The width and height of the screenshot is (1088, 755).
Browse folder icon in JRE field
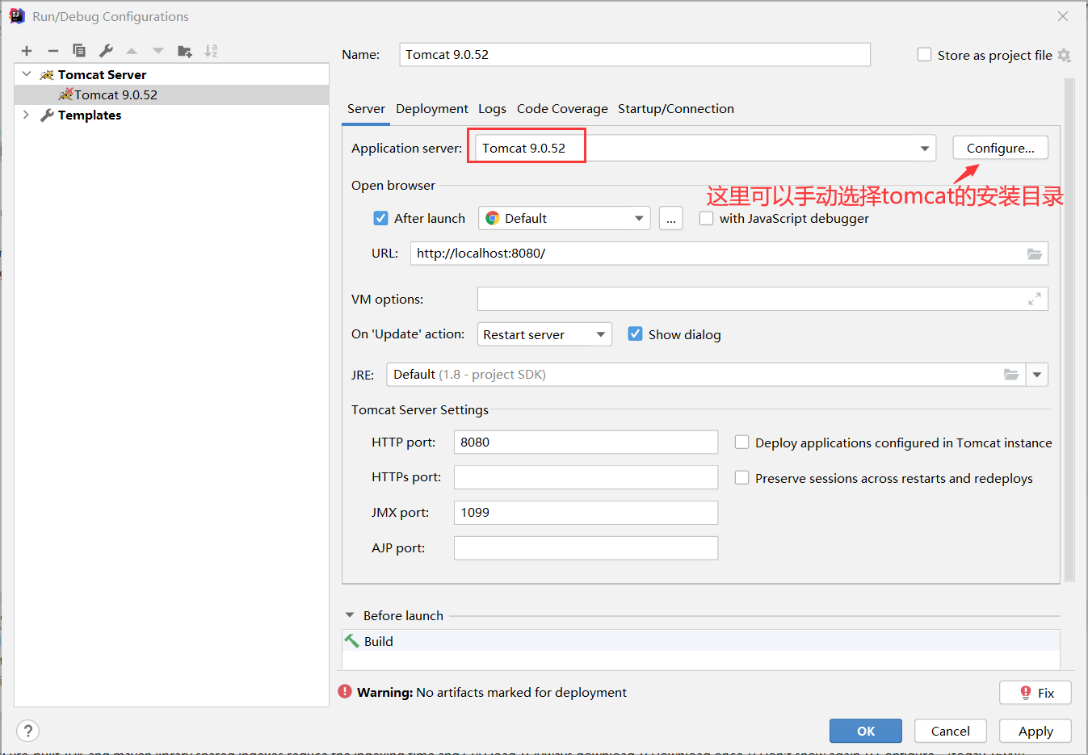click(1010, 375)
